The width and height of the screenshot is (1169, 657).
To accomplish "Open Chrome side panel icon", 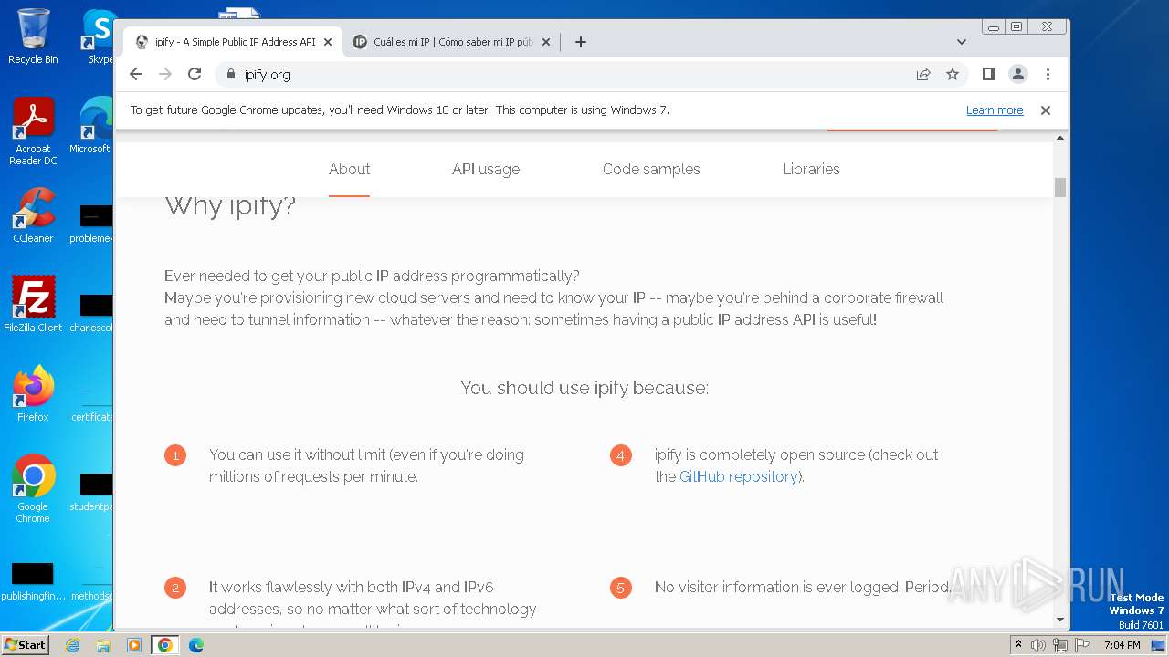I will [988, 74].
